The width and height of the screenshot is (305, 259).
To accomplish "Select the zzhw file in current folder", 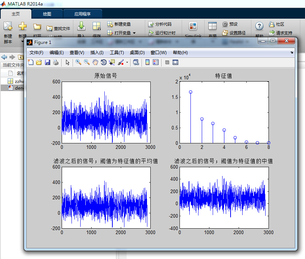I will click(x=16, y=81).
